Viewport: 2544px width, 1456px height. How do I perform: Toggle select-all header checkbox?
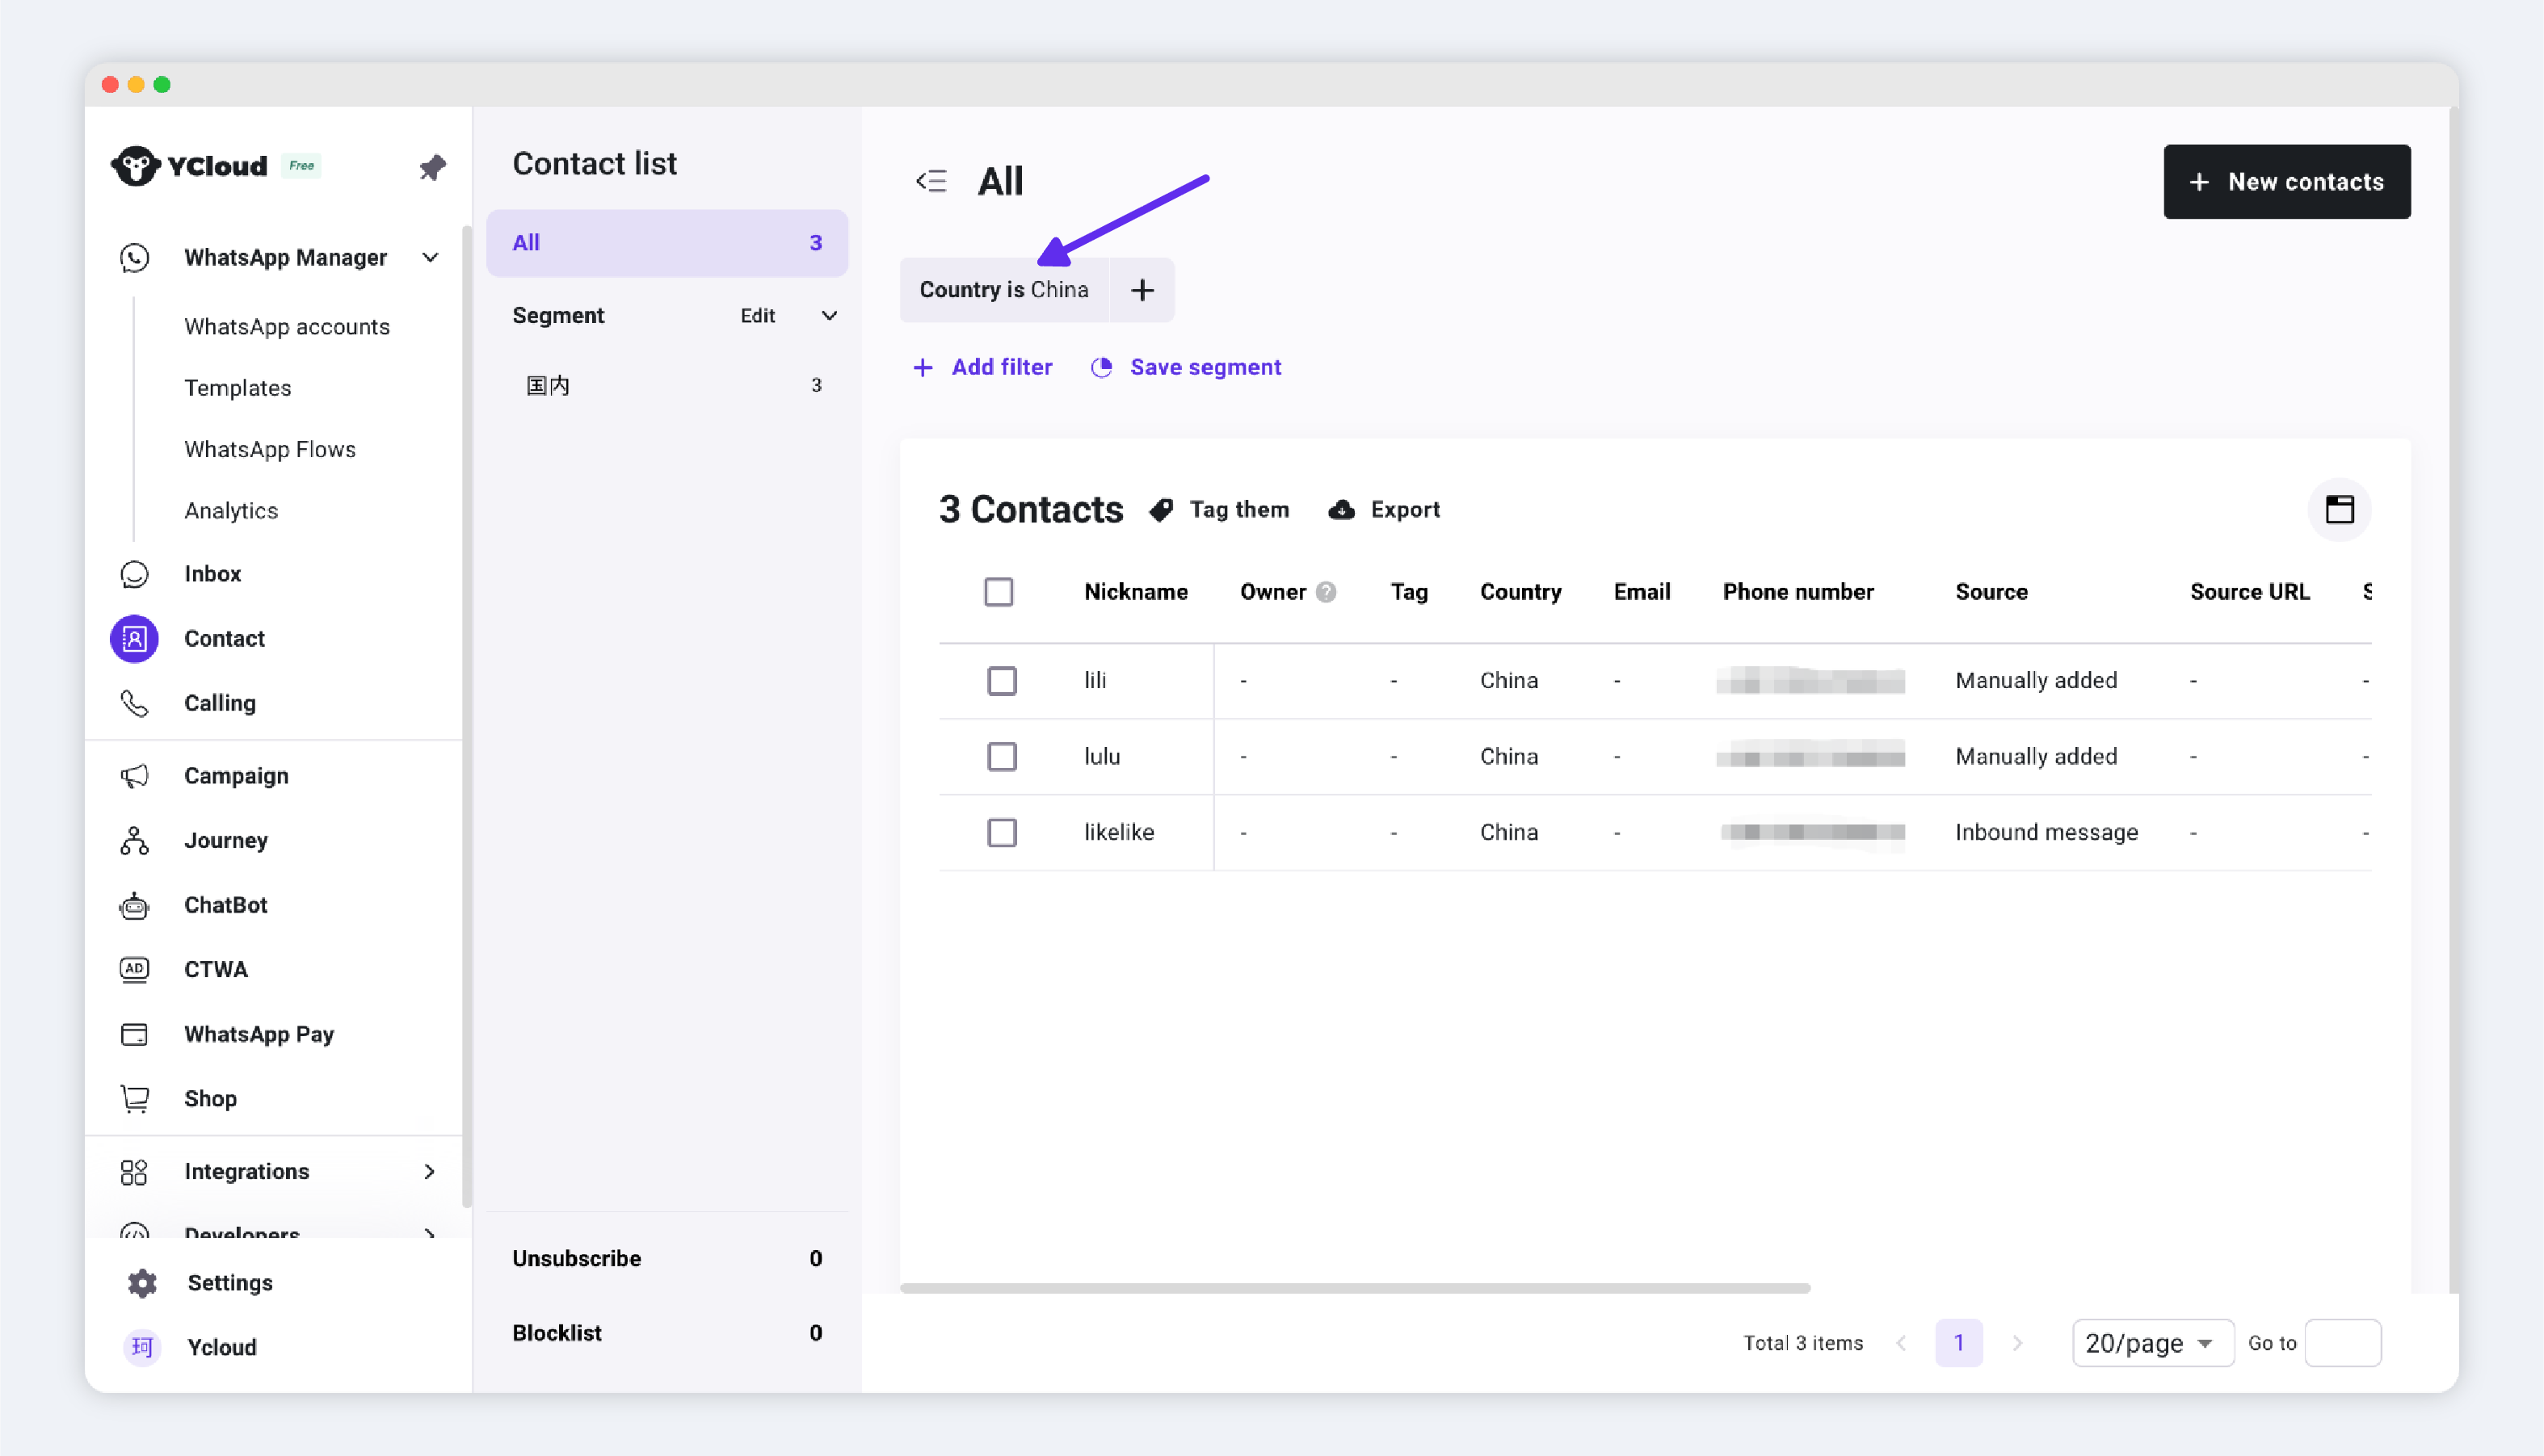[999, 592]
